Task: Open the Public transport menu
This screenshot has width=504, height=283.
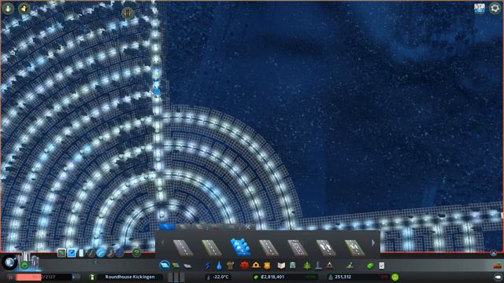Action: 293,266
